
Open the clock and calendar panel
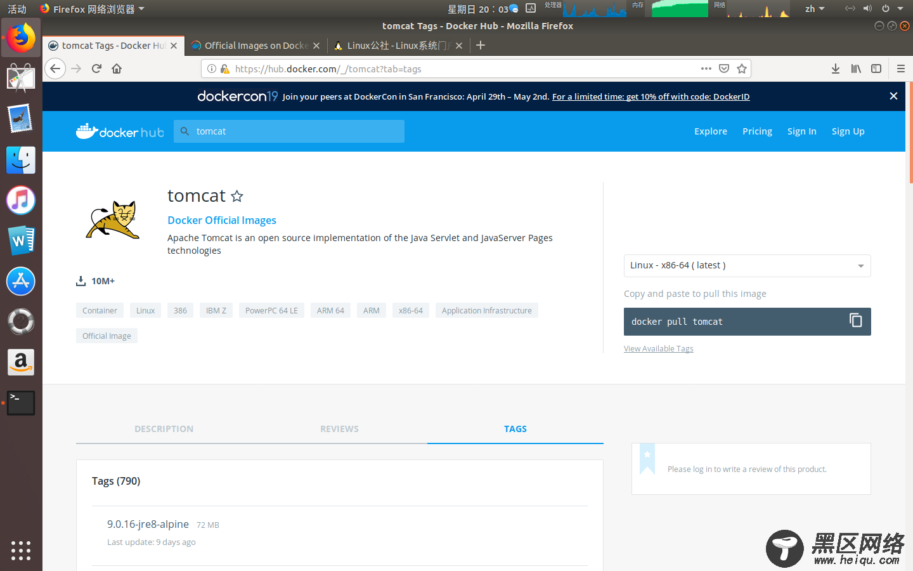tap(477, 9)
